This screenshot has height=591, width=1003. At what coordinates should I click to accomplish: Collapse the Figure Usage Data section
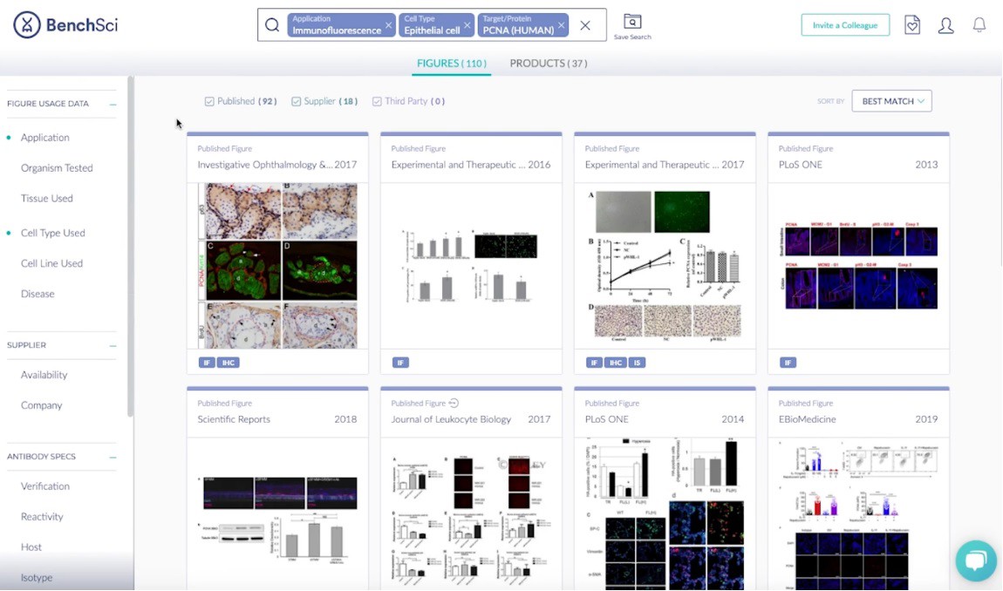(113, 104)
